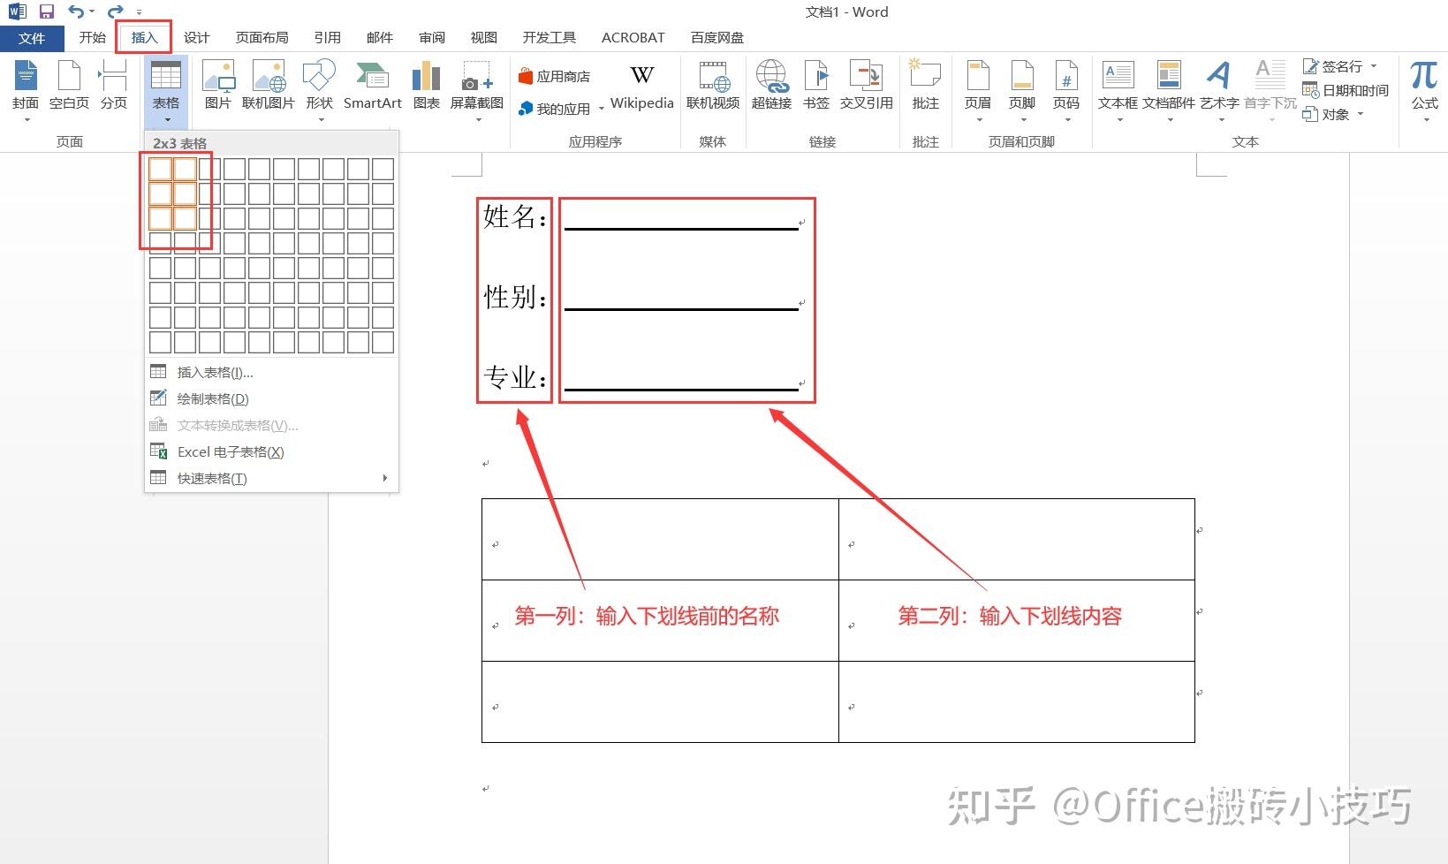Click the 专业: label text in the document
The width and height of the screenshot is (1448, 864).
515,378
